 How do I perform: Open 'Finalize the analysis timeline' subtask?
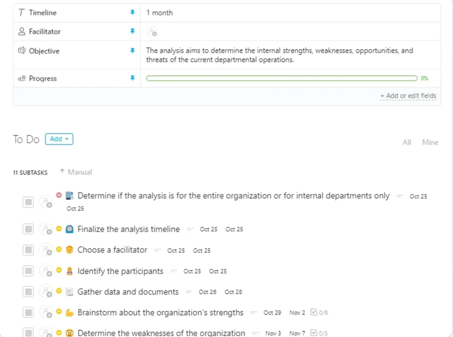point(129,229)
